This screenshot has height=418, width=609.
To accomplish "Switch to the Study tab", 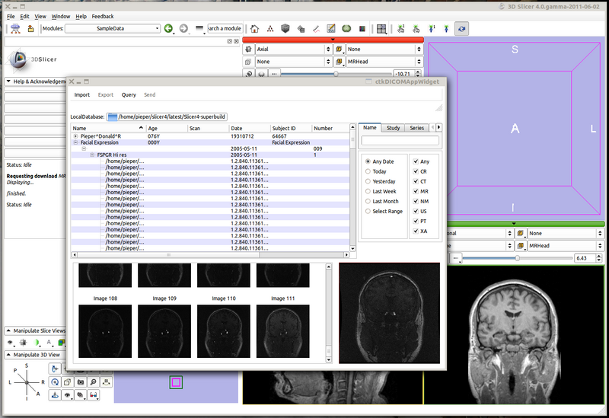I will pyautogui.click(x=393, y=128).
